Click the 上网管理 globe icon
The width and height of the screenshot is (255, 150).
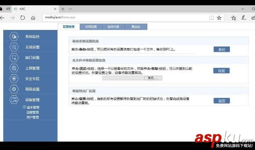pyautogui.click(x=14, y=68)
